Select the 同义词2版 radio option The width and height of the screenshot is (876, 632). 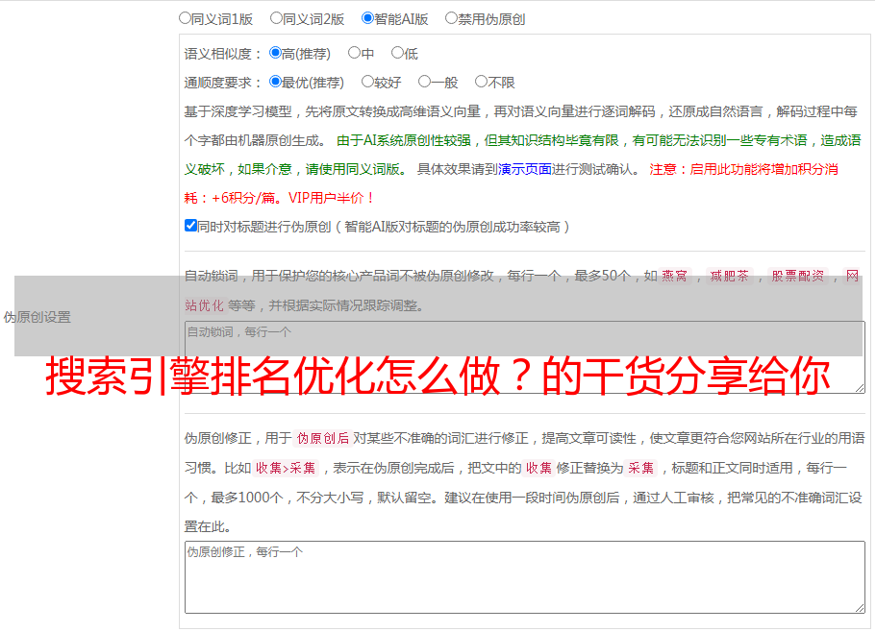click(276, 18)
